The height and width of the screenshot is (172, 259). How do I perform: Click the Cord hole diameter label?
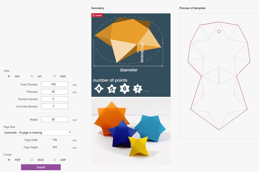click(27, 107)
